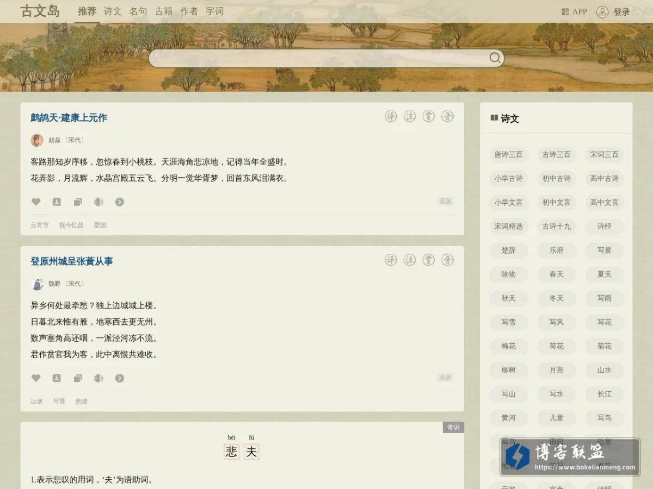653x489 pixels.
Task: Click 赵鼎 author avatar
Action: coord(37,140)
